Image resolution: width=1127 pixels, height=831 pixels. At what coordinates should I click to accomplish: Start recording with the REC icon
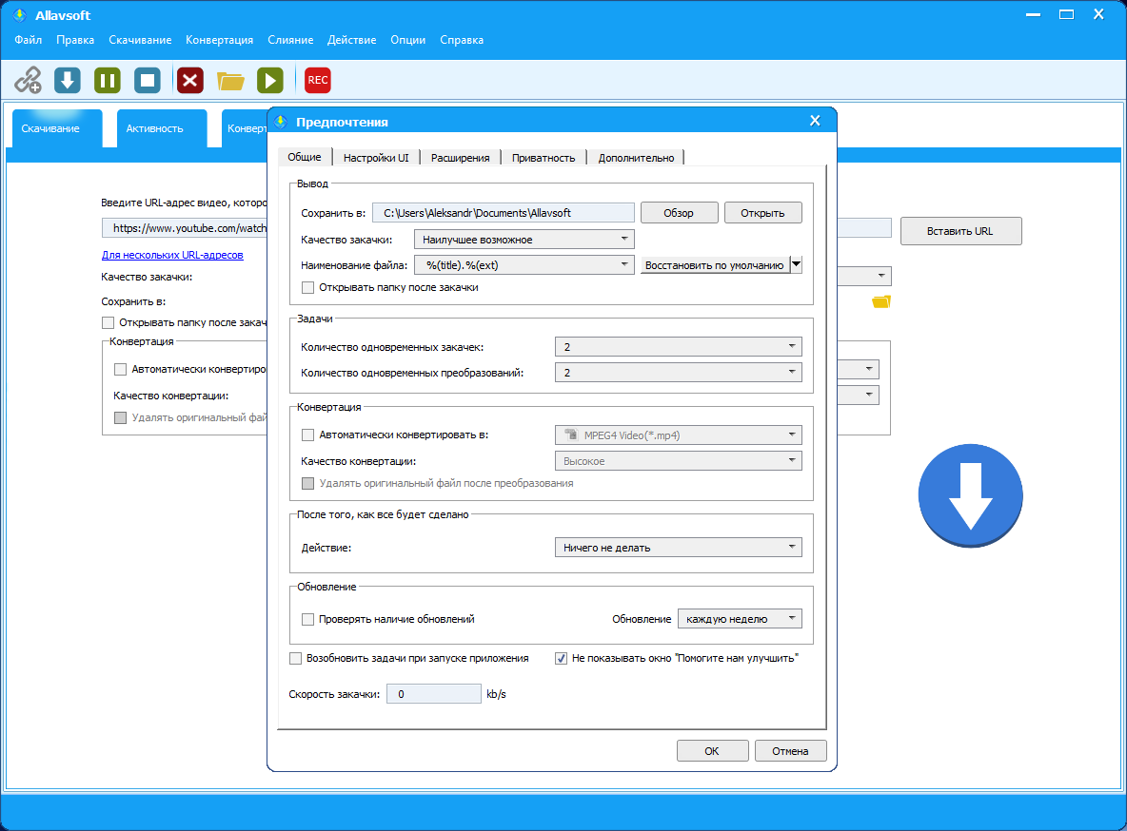(318, 81)
